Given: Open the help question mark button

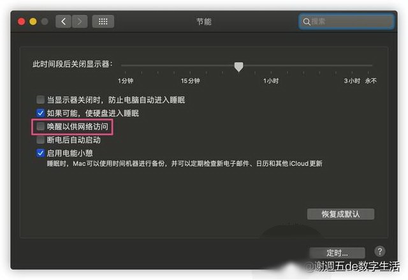Looking at the screenshot, I should tap(380, 251).
